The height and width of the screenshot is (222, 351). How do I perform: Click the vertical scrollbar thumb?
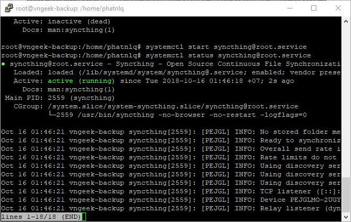coord(346,195)
